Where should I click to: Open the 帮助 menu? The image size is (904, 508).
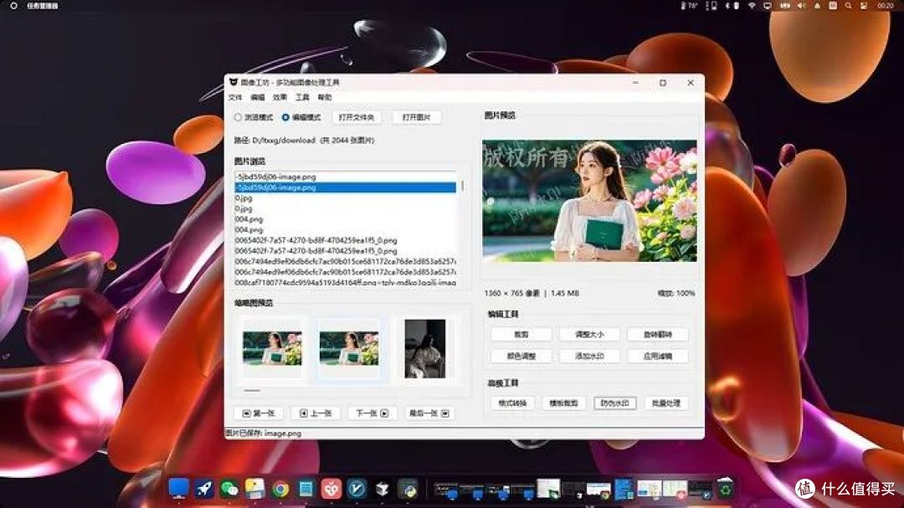pyautogui.click(x=325, y=97)
